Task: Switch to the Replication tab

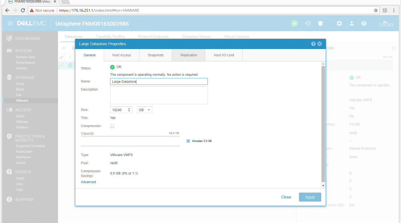Action: [x=189, y=55]
